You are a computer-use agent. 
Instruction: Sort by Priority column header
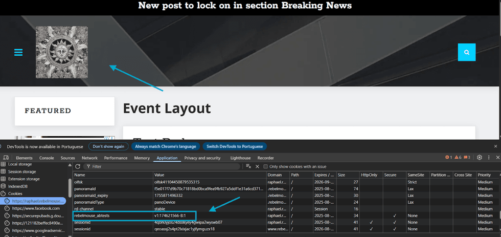(487, 175)
